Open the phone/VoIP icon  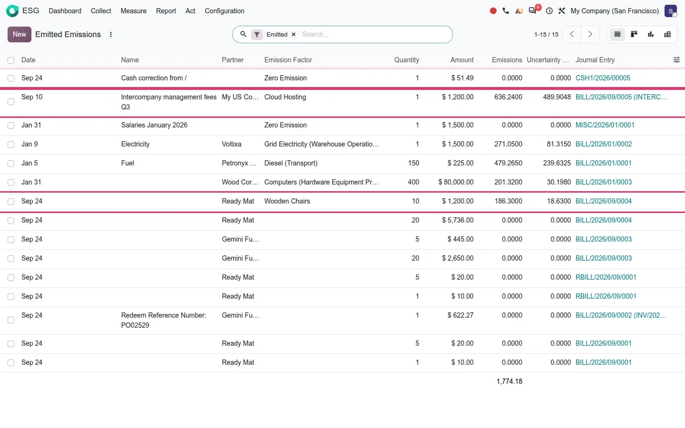[506, 10]
